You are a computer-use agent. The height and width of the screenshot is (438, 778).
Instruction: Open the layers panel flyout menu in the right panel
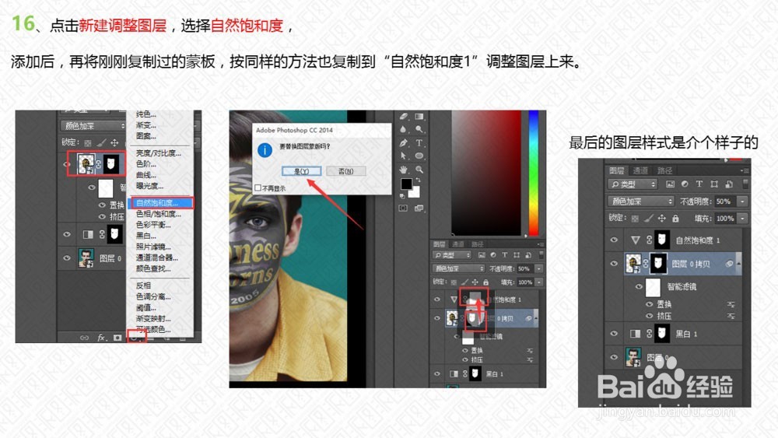coord(744,170)
